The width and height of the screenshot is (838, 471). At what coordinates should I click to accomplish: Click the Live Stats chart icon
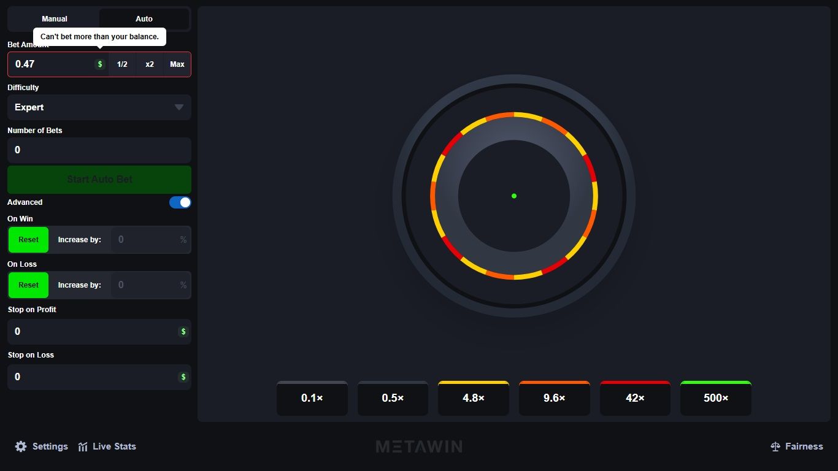(x=83, y=446)
